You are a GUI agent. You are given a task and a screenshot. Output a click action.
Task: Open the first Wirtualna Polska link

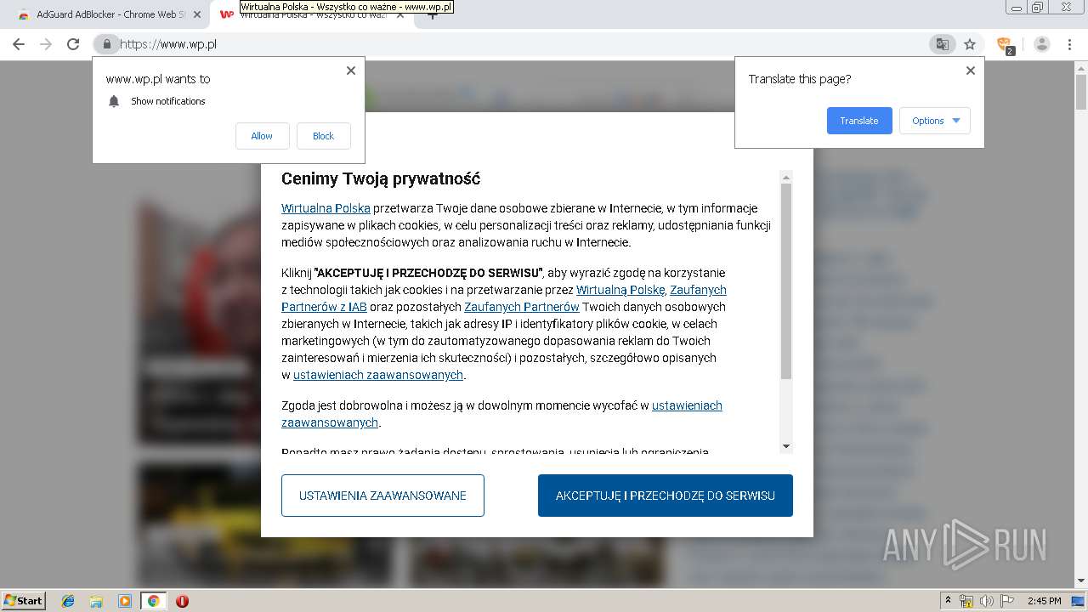[326, 208]
